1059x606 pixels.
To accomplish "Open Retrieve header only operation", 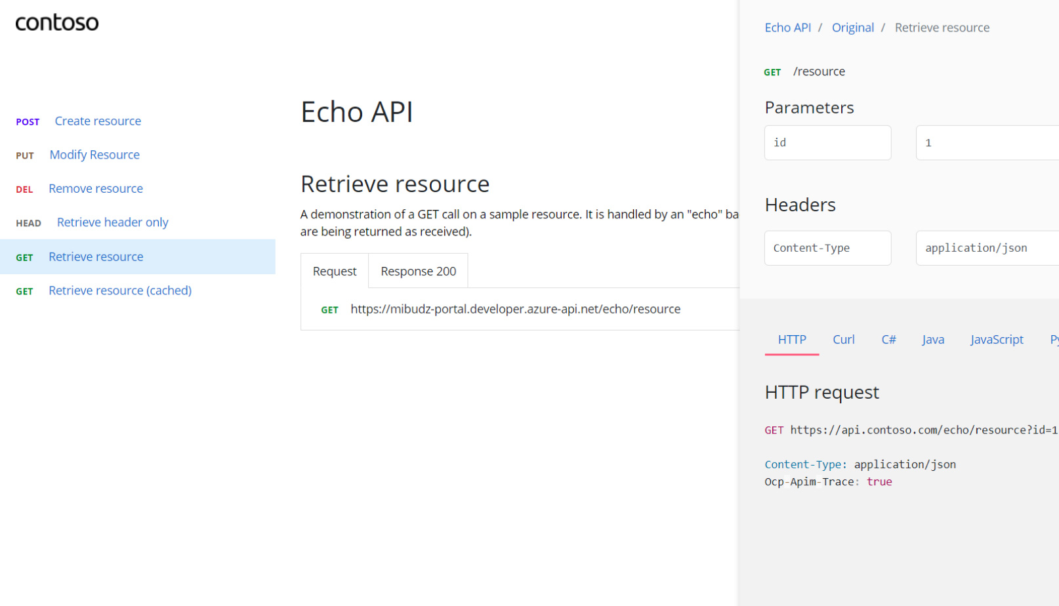I will 112,222.
